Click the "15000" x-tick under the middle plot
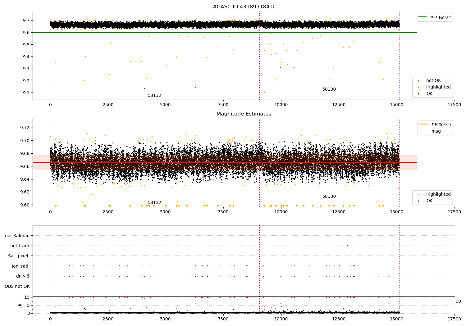The height and width of the screenshot is (326, 466). [397, 212]
